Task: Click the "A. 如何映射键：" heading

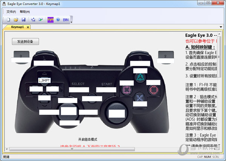Action: click(200, 47)
